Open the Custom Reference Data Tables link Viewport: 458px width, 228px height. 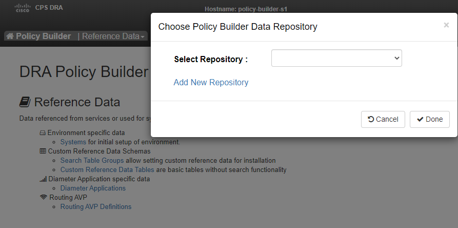tap(107, 170)
